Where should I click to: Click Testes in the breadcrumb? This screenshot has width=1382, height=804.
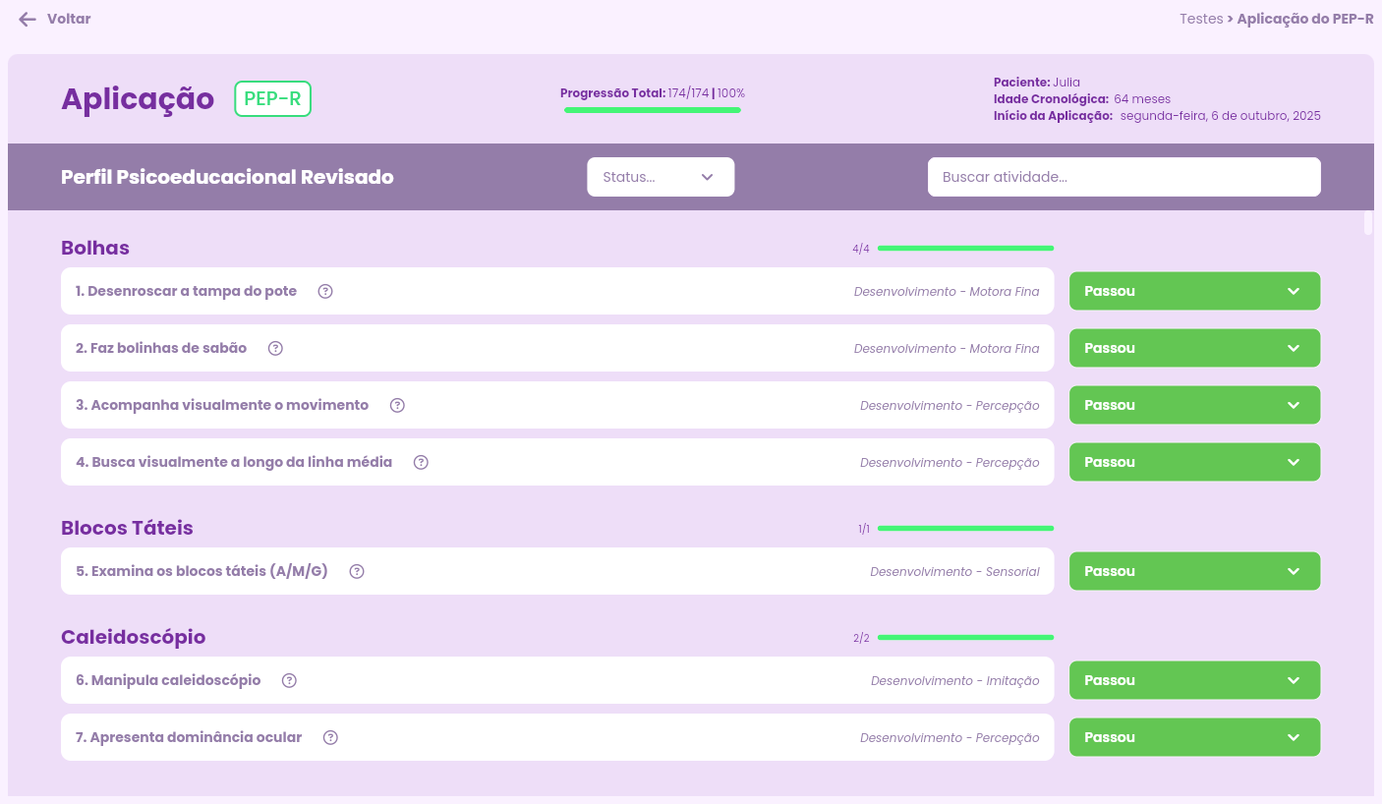point(1200,19)
